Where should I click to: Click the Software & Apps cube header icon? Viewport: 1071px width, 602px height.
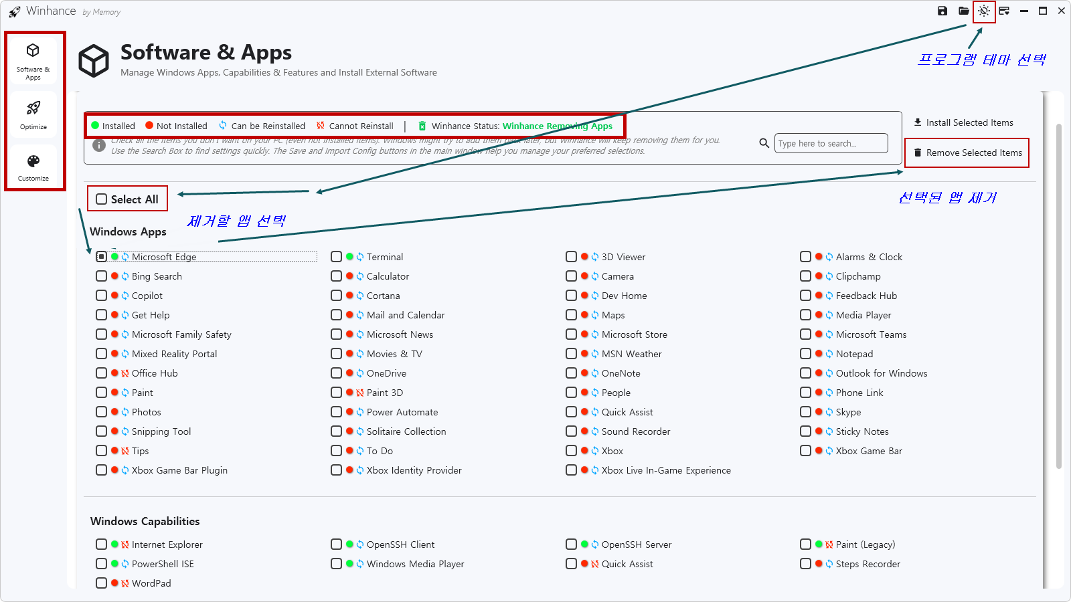pyautogui.click(x=94, y=61)
